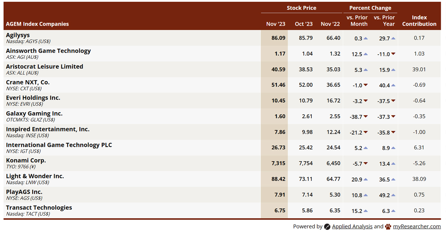Click Galaxy Gaming prior-year down arrow
The image size is (446, 234).
tap(393, 117)
